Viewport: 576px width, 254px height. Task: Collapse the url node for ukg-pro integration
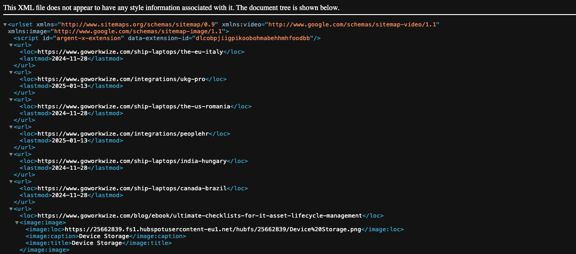coord(11,72)
